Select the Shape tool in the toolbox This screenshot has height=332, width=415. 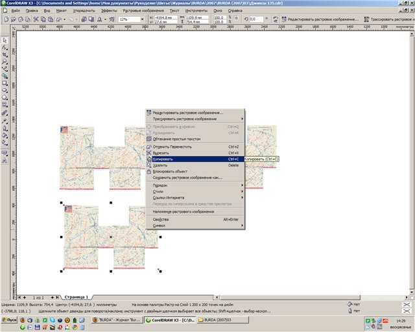pyautogui.click(x=5, y=46)
